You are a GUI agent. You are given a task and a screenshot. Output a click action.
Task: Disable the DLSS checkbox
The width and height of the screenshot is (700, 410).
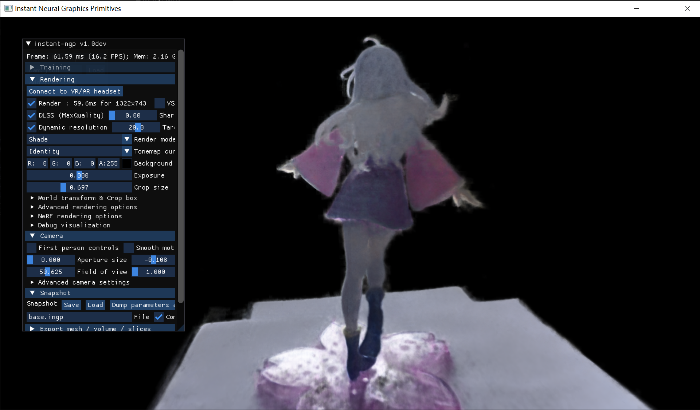32,115
